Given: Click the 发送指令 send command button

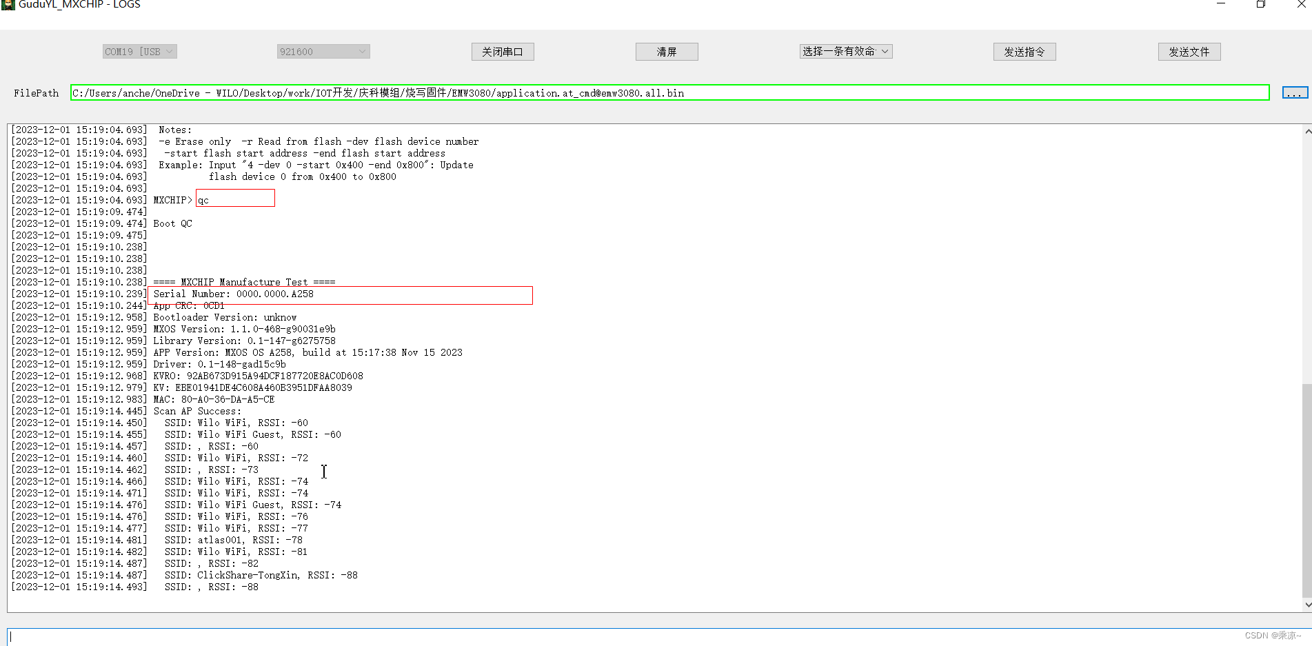Looking at the screenshot, I should pyautogui.click(x=1025, y=52).
